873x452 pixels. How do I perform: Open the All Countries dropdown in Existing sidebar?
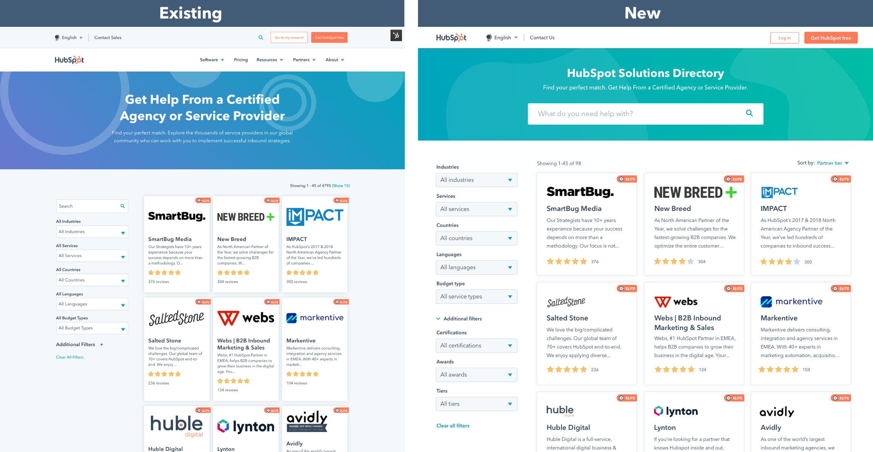92,280
